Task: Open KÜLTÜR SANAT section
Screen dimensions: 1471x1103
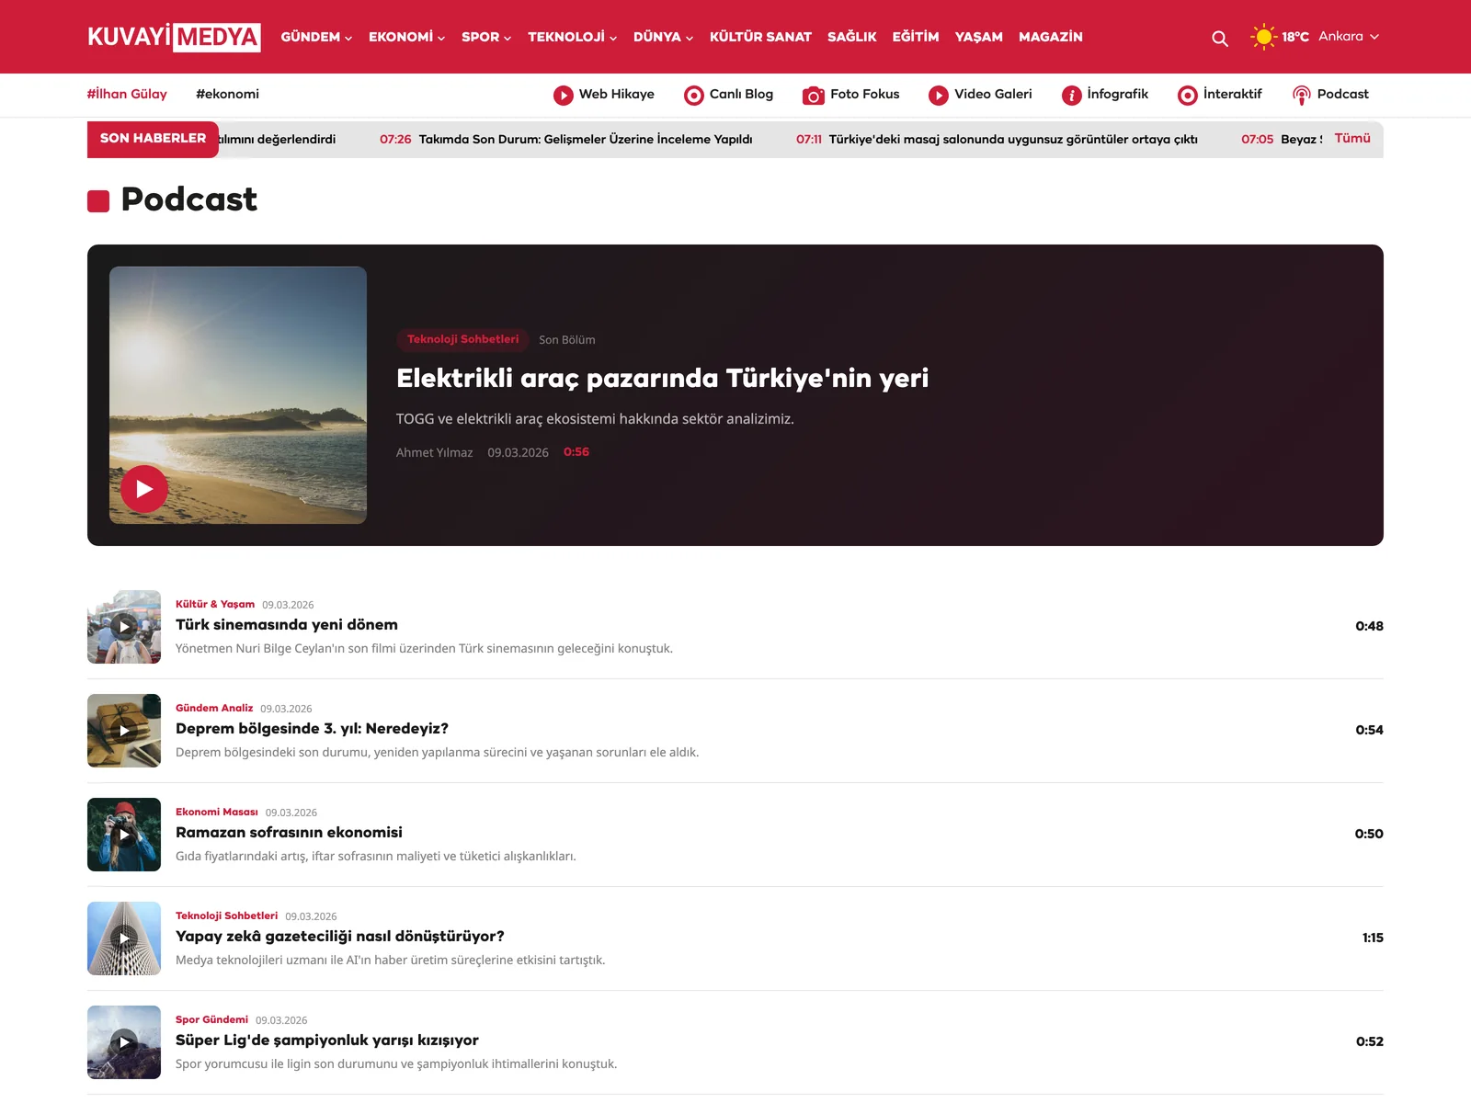Action: (760, 37)
